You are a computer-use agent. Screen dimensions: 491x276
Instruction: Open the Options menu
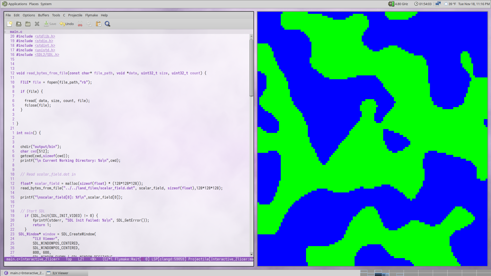29,15
